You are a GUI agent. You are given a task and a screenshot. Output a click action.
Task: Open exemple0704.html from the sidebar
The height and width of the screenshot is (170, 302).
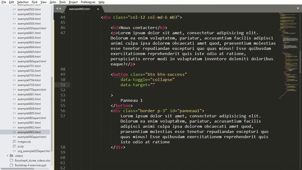point(29,80)
